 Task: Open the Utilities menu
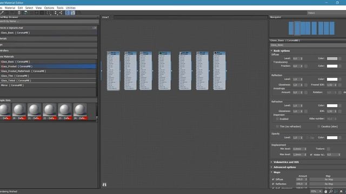click(71, 8)
